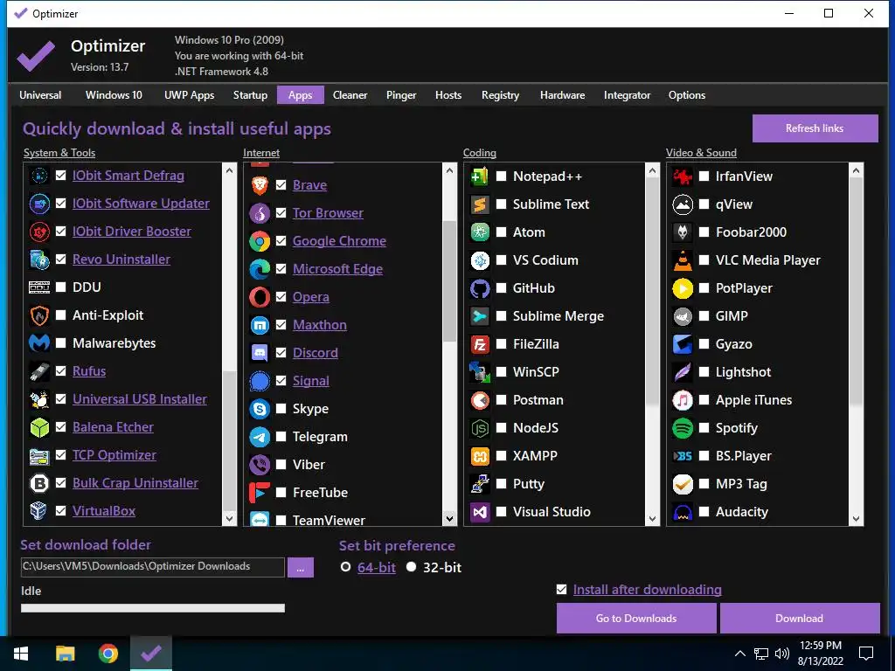Click the Notepad++ icon

point(480,176)
